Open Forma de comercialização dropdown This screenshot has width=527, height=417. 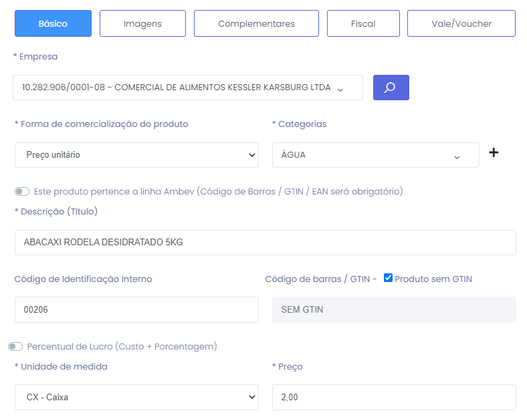(x=136, y=154)
